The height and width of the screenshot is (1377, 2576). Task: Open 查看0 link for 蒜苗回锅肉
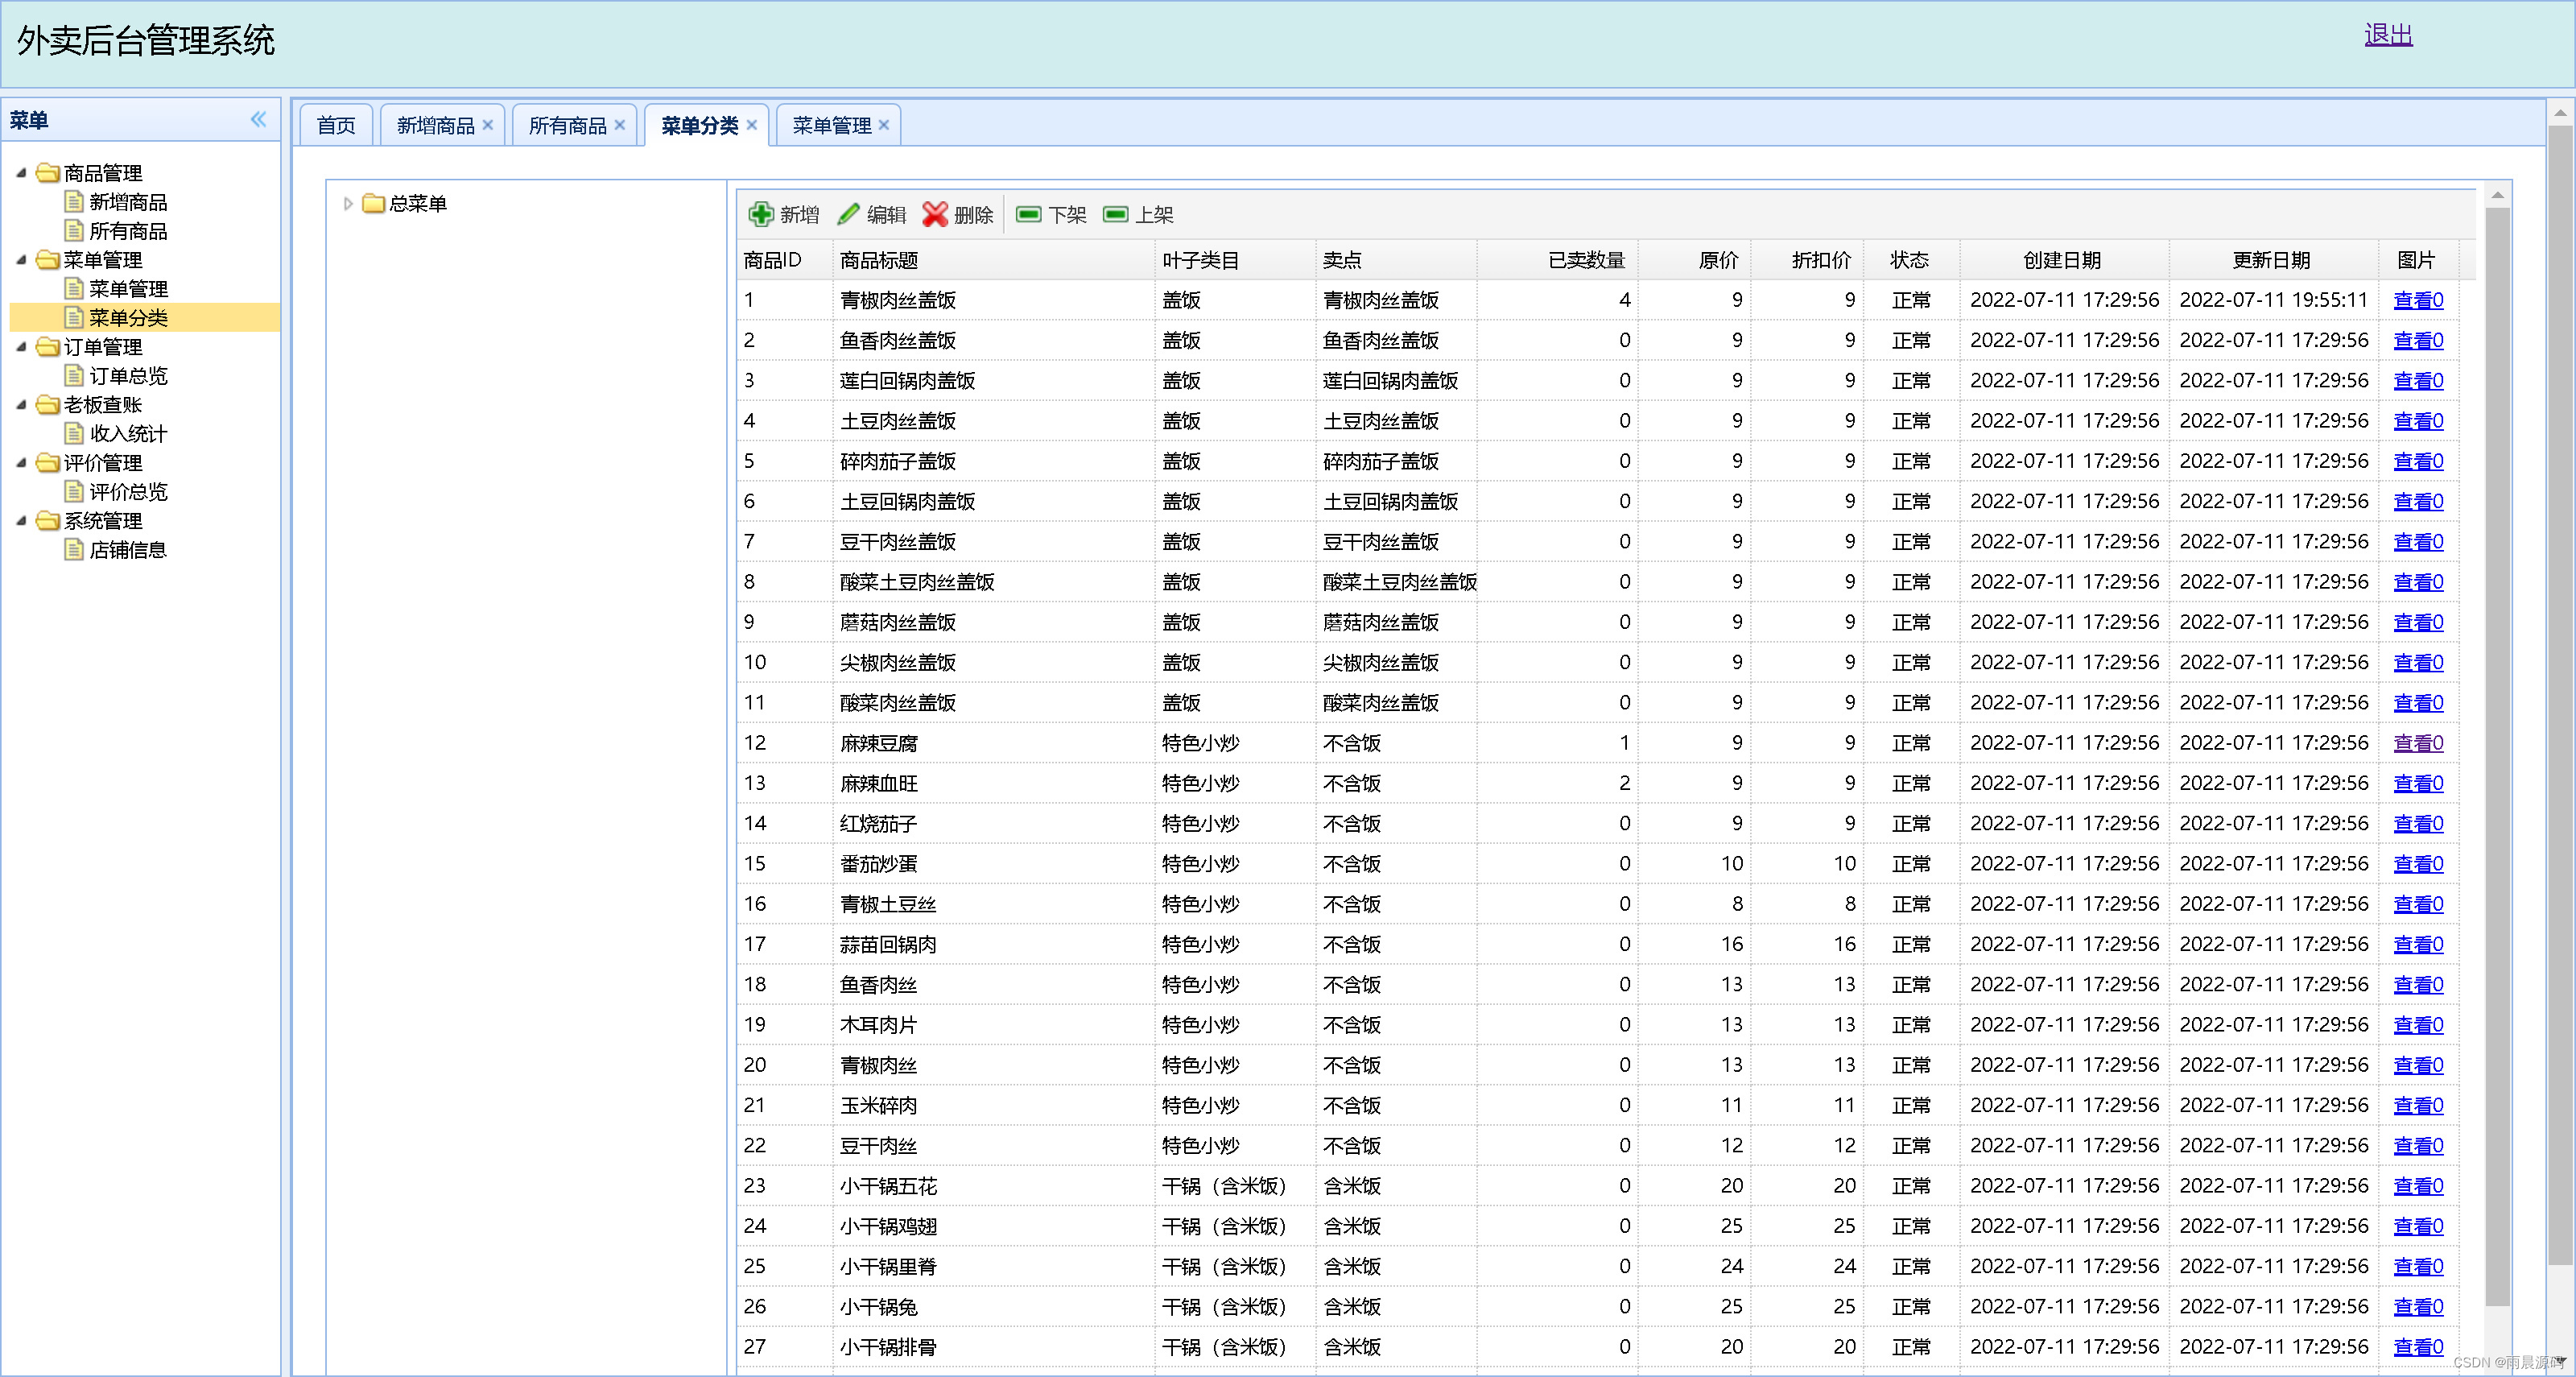click(2418, 944)
